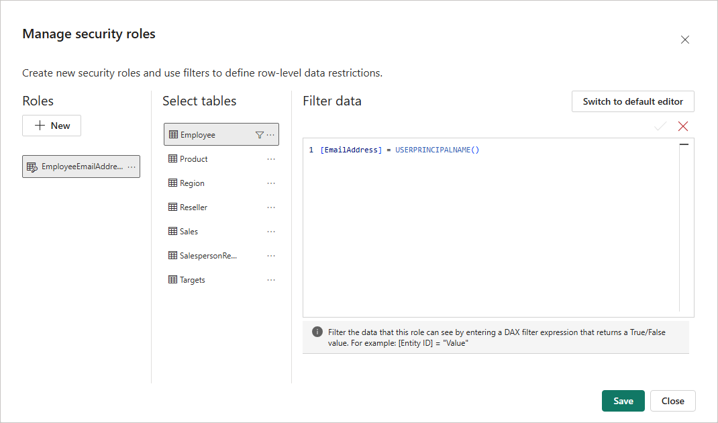Click the USERPRINCIPALNAME() function text
The image size is (718, 423).
pyautogui.click(x=438, y=150)
